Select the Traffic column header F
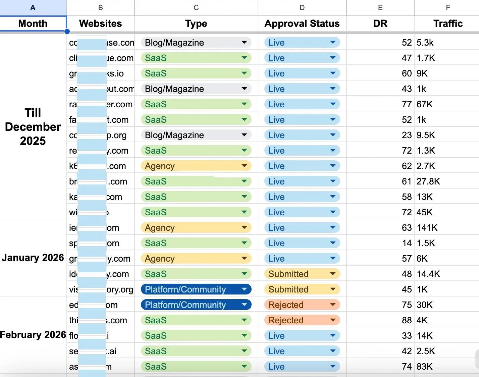Viewport: 479px width, 377px height. (448, 7)
